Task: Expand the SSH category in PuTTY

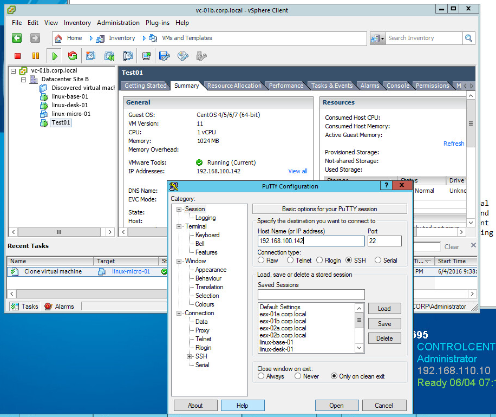Action: 189,356
